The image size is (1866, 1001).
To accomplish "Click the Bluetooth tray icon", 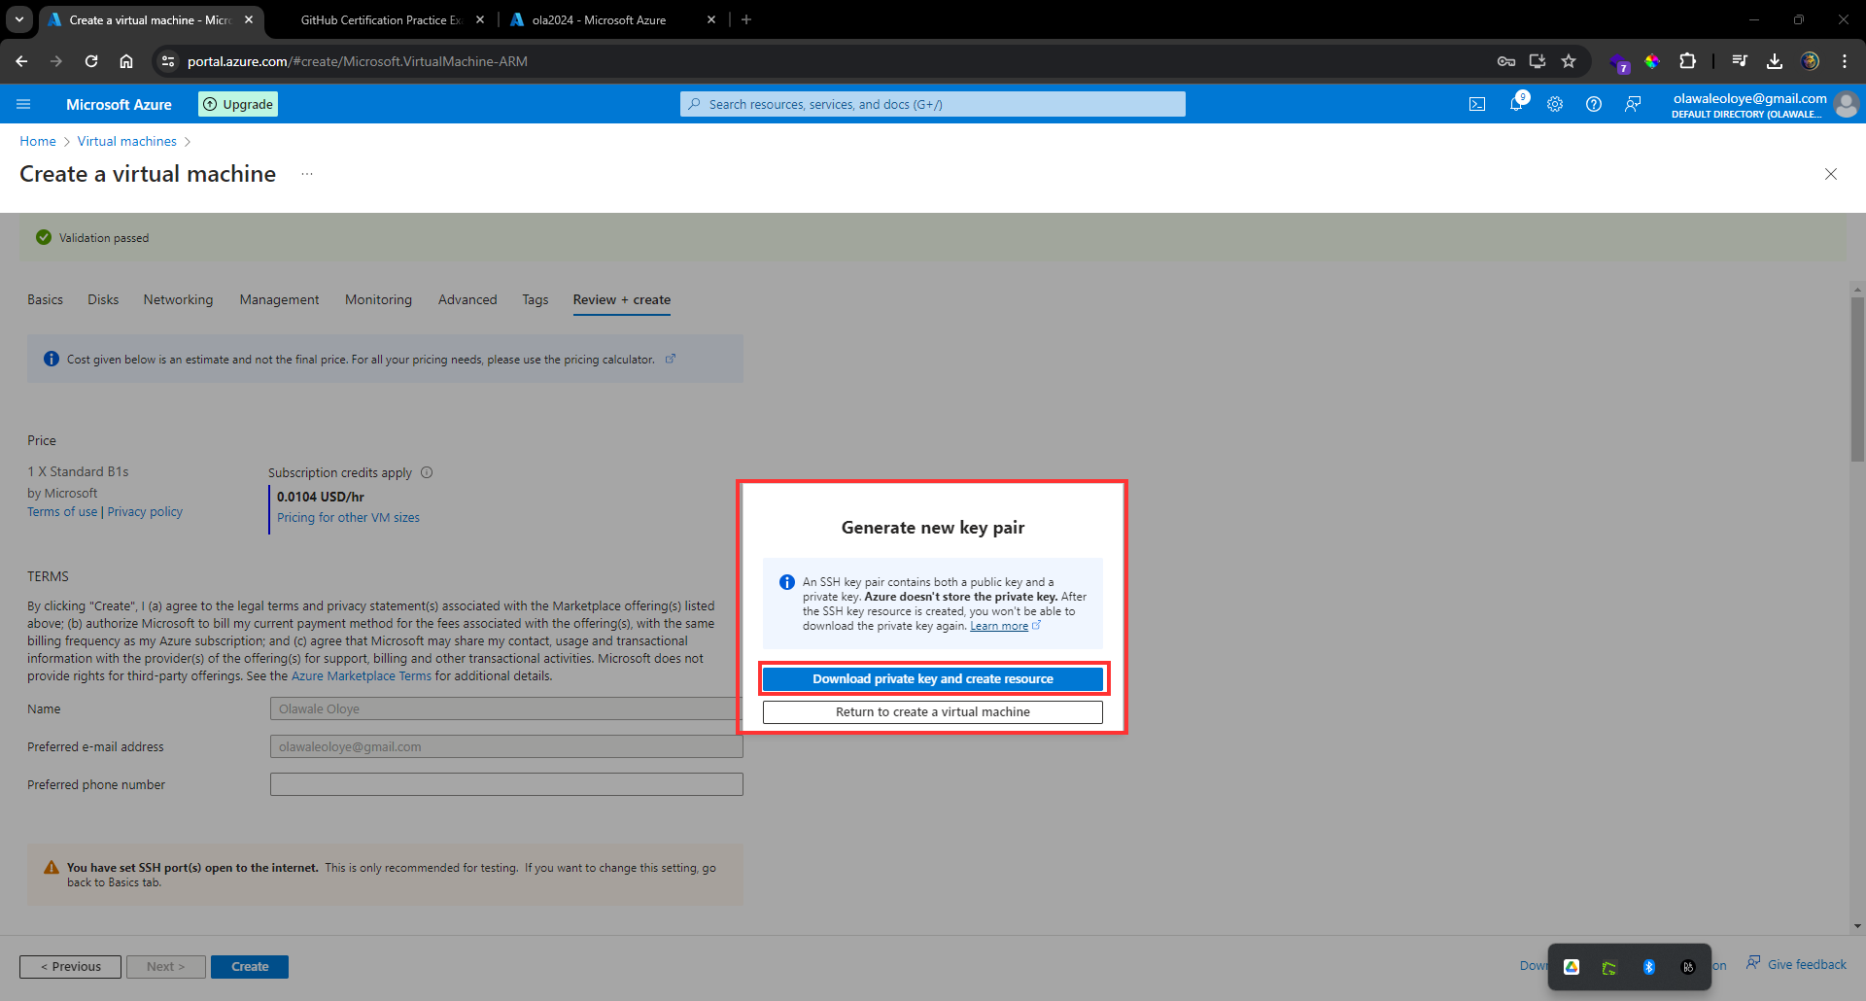I will (x=1649, y=967).
